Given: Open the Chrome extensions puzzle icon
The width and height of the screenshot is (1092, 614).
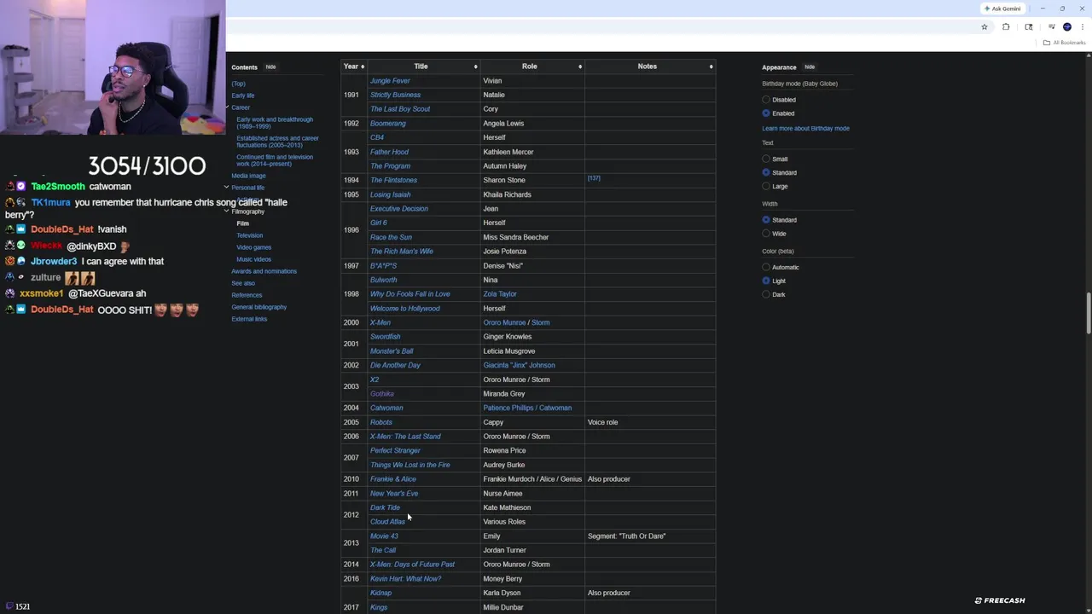Looking at the screenshot, I should (x=1006, y=26).
